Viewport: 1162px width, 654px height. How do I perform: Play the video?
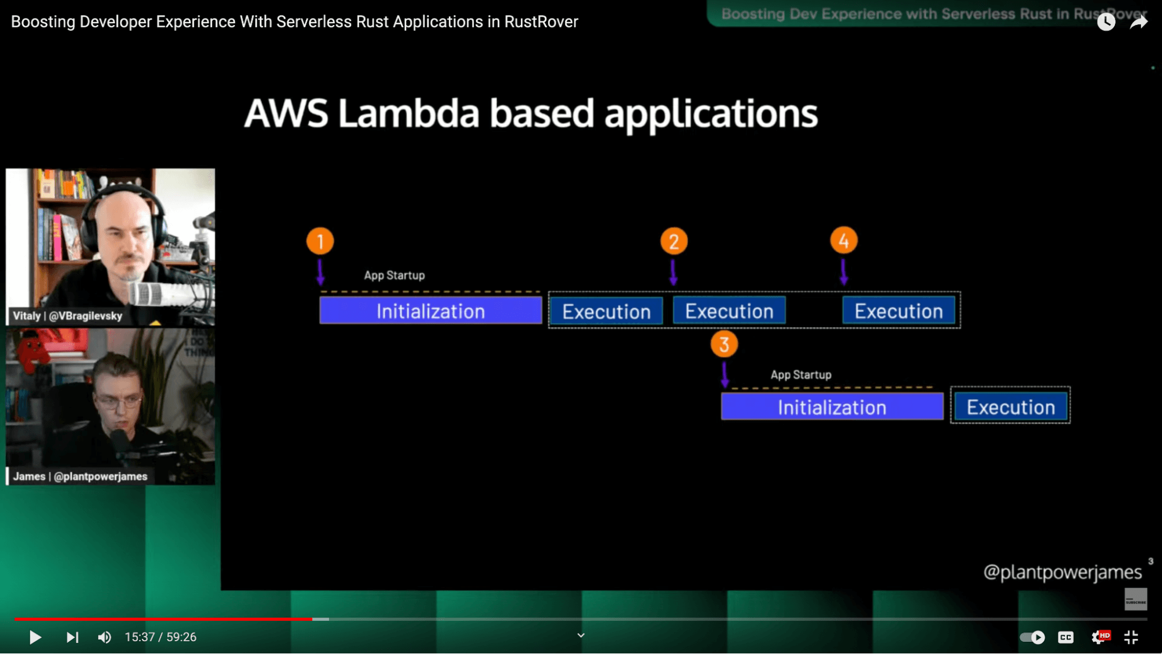point(35,637)
